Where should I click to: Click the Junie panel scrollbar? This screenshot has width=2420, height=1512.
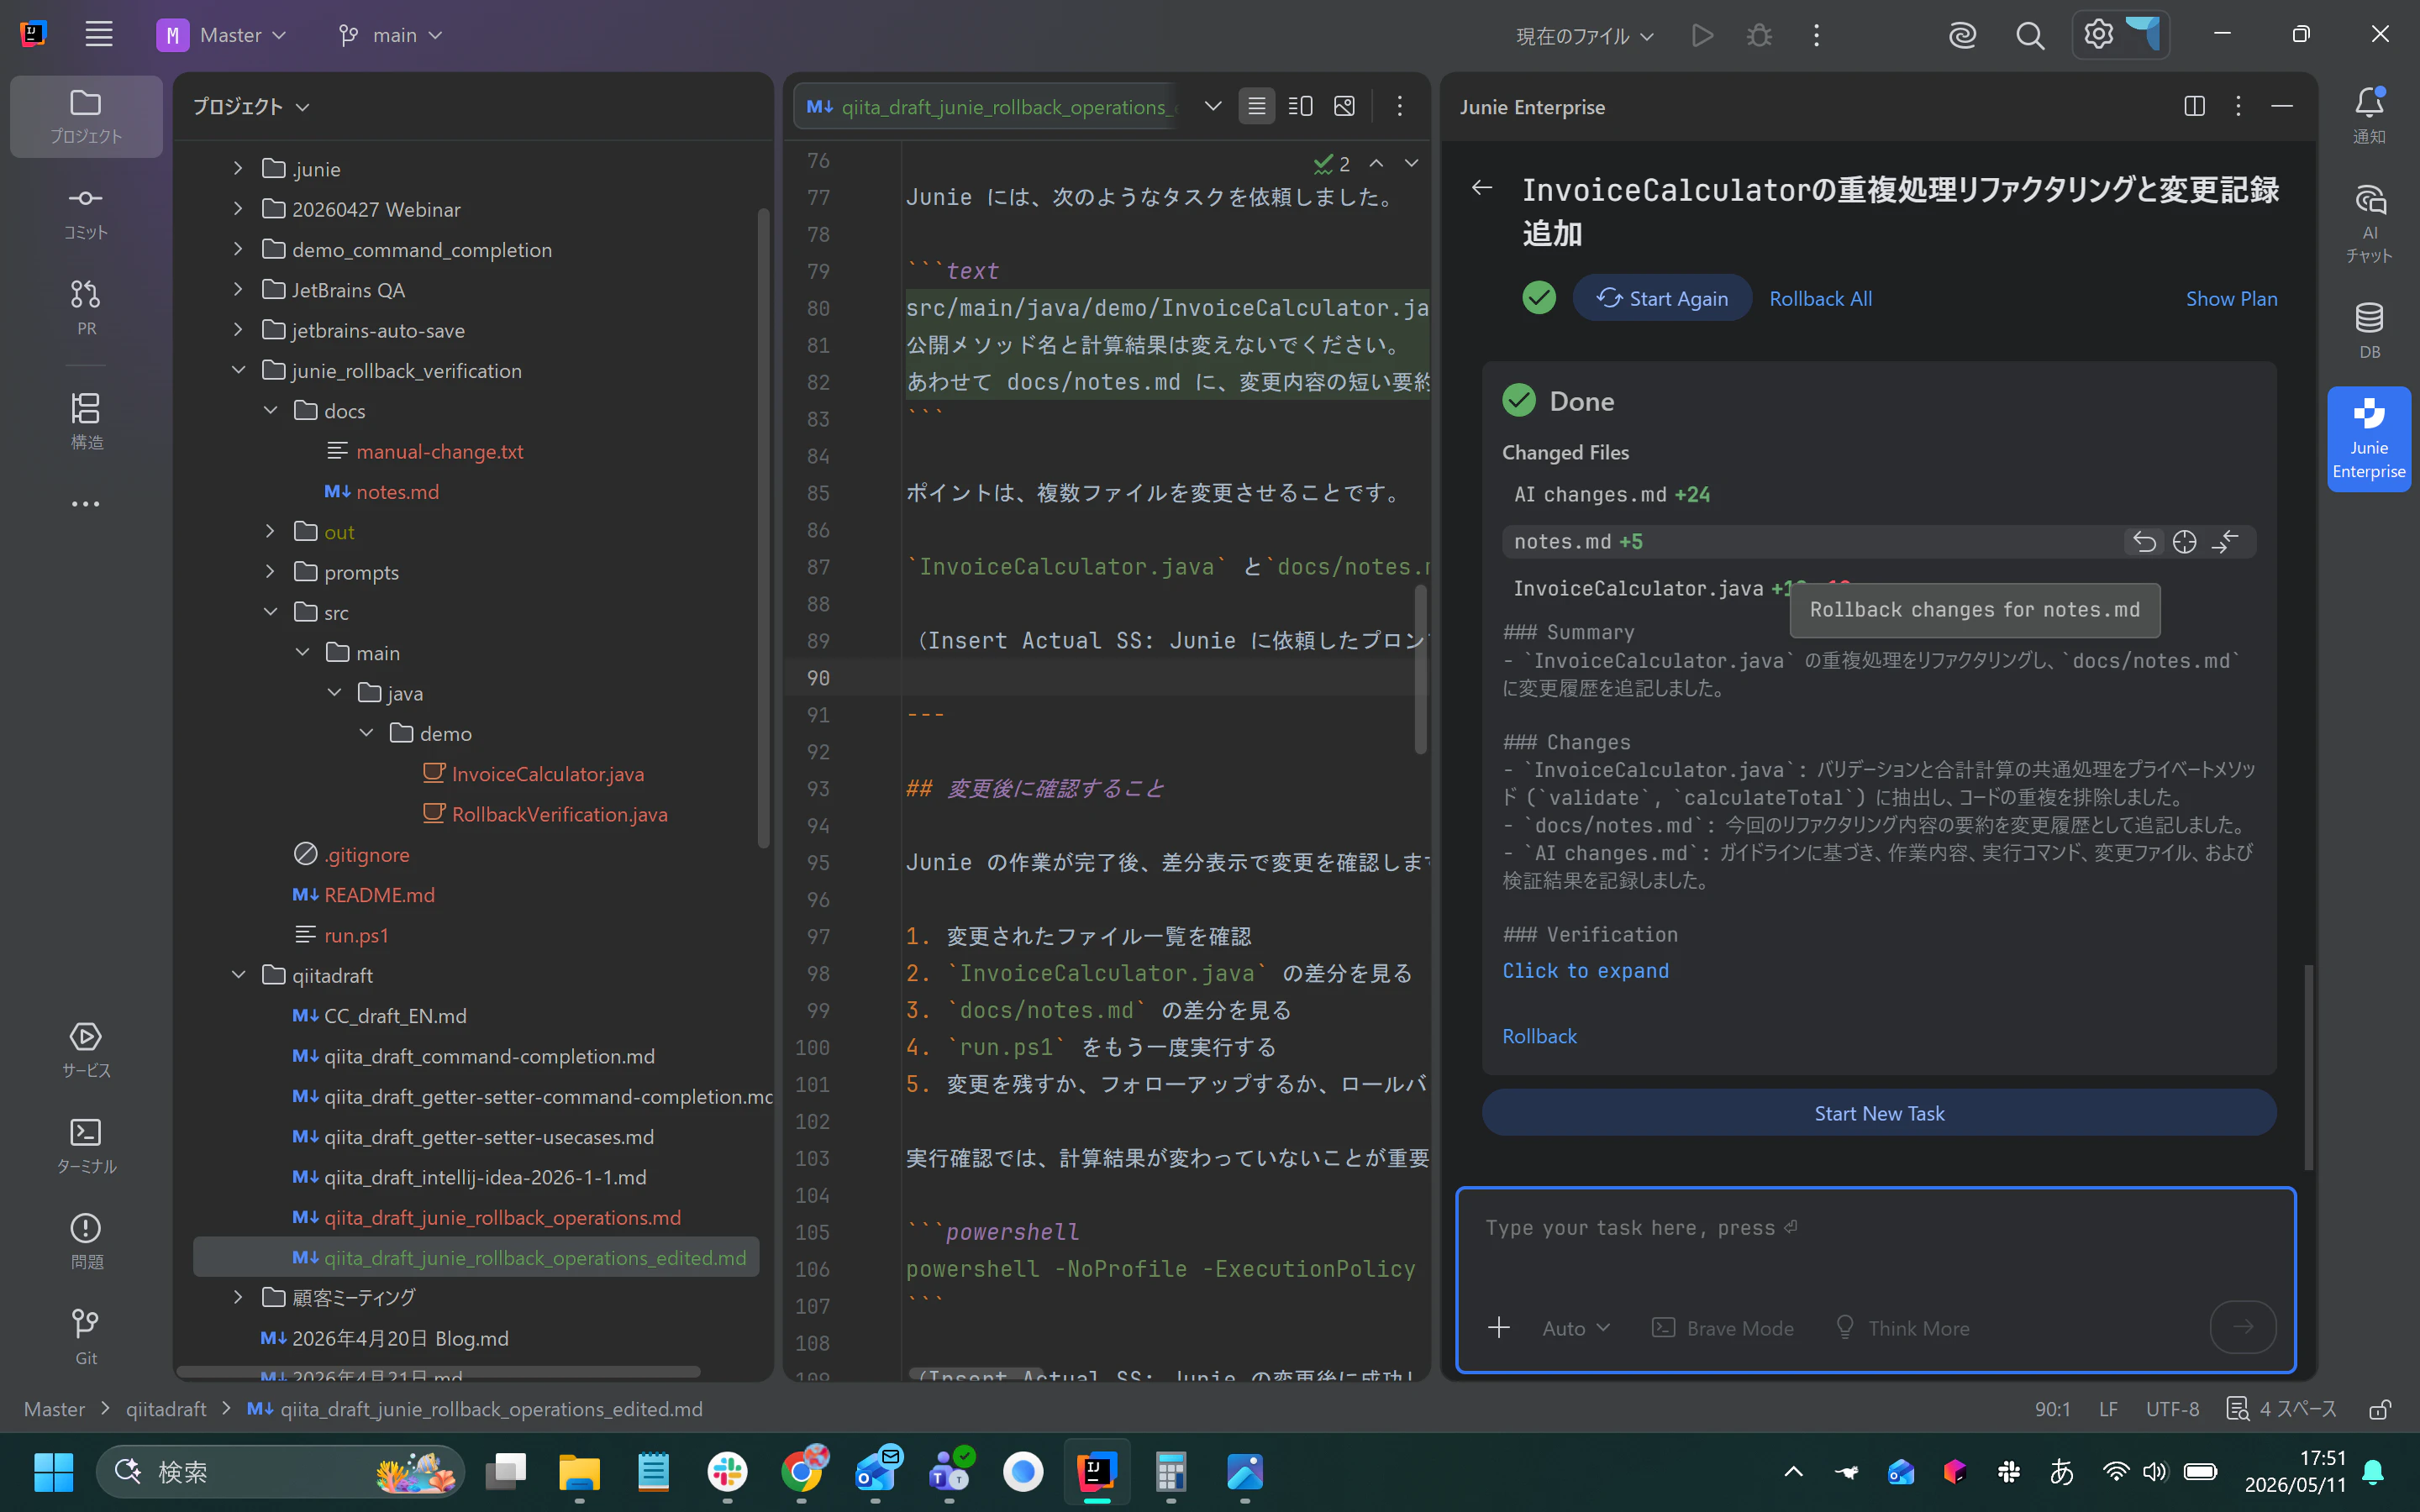2308,1067
